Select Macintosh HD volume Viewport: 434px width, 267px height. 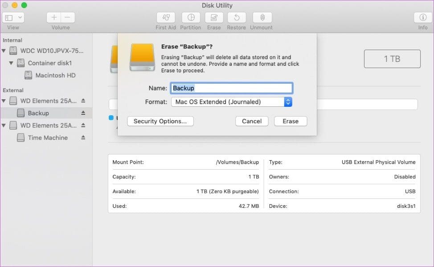tap(55, 75)
